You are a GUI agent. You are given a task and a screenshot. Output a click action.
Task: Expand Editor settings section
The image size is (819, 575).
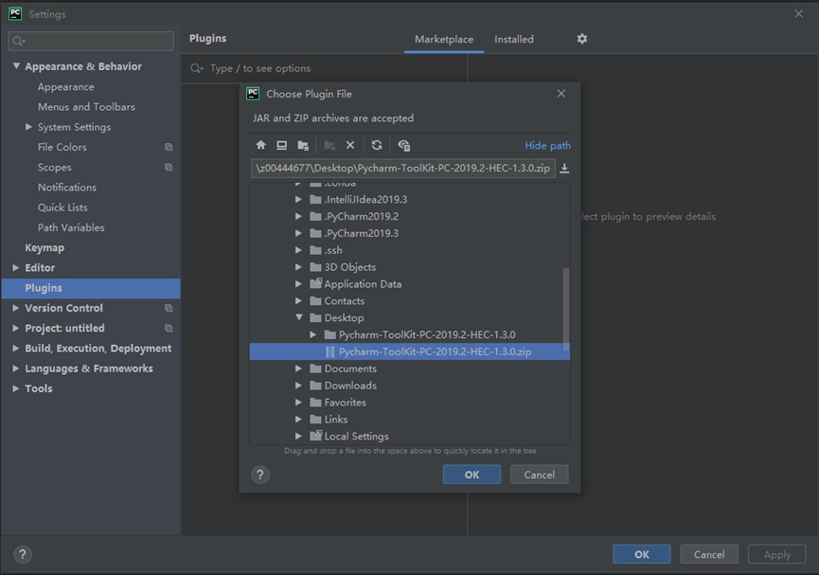[15, 268]
